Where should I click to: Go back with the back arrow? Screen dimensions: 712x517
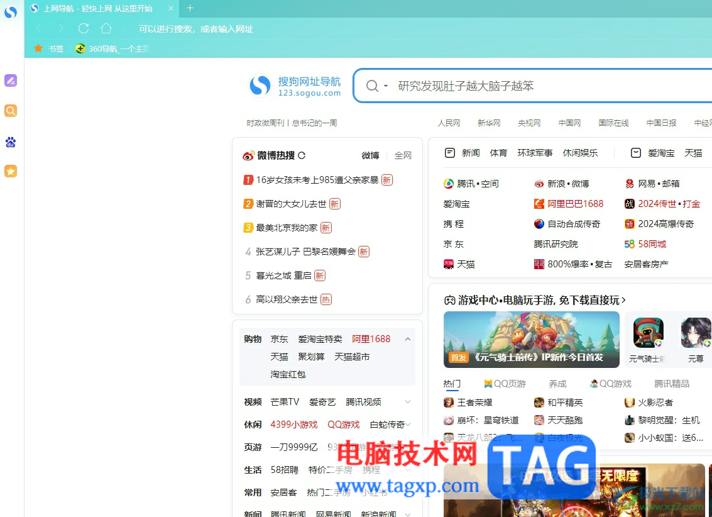[x=38, y=29]
